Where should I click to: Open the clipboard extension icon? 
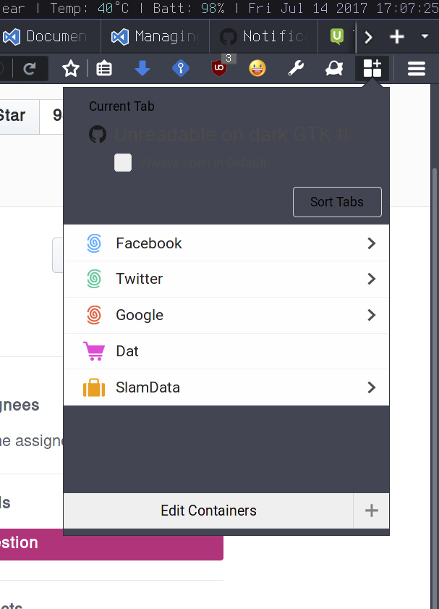(103, 68)
